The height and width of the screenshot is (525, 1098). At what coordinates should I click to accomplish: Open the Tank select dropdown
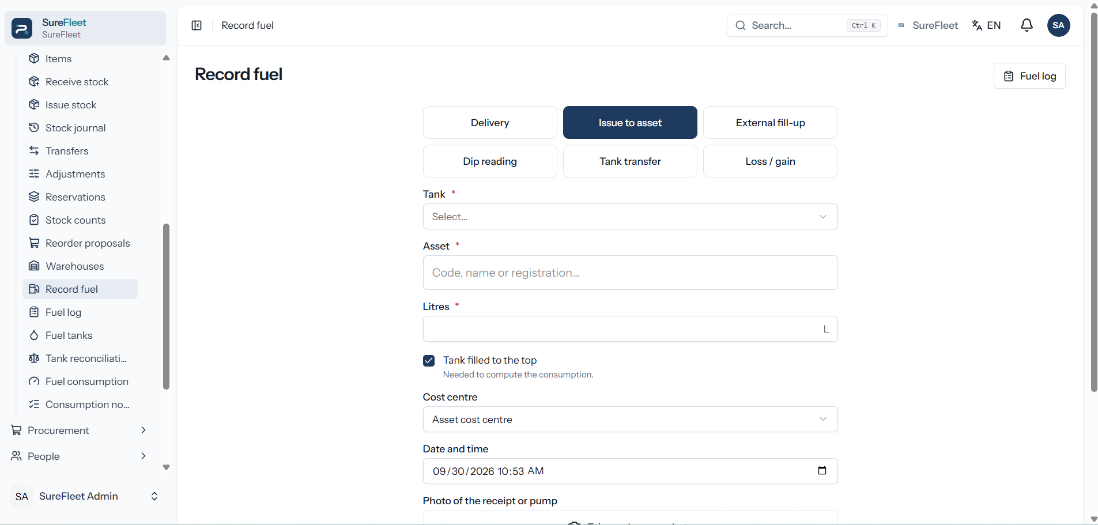[x=630, y=217]
